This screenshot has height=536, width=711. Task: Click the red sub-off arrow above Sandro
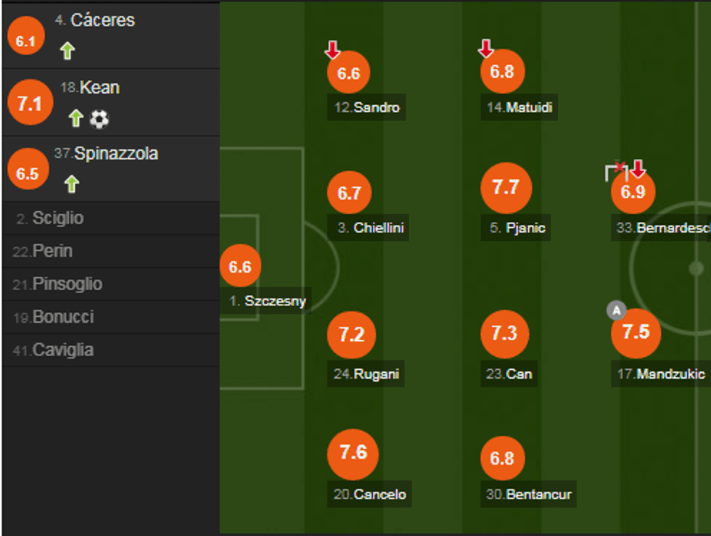pos(332,50)
